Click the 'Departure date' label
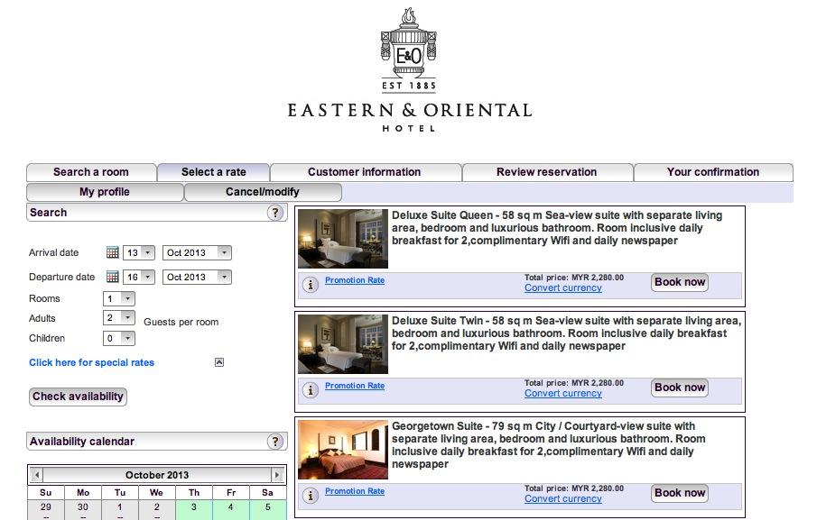Viewport: 817px width, 520px height. pyautogui.click(x=62, y=278)
